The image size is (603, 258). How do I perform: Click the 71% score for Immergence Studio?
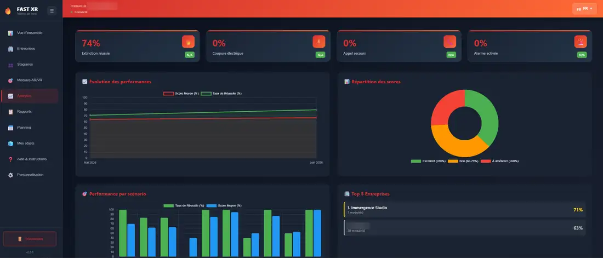click(x=578, y=210)
